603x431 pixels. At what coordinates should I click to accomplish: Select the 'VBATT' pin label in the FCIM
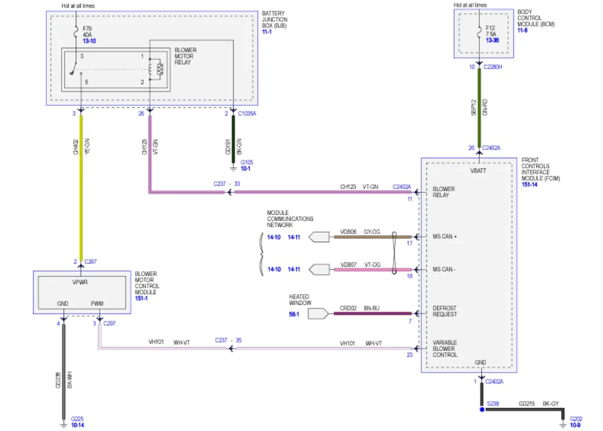tap(478, 170)
